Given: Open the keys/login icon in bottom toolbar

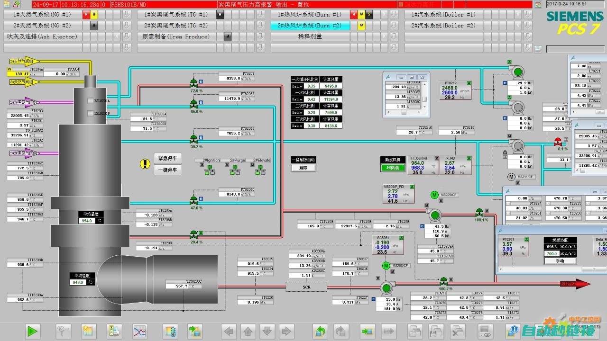Looking at the screenshot, I should (63, 331).
